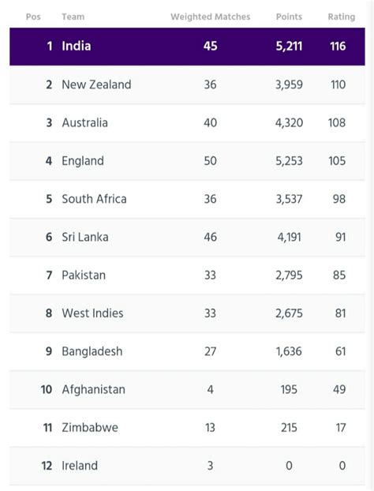Click India's rating value 116
This screenshot has height=491, width=374.
pyautogui.click(x=338, y=47)
